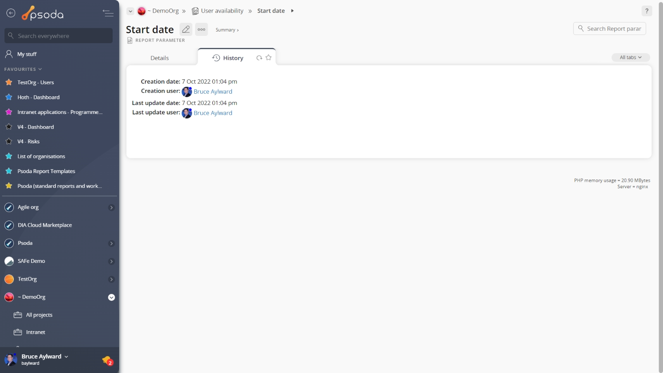The width and height of the screenshot is (663, 373).
Task: Focus the Search everywhere field
Action: [59, 36]
